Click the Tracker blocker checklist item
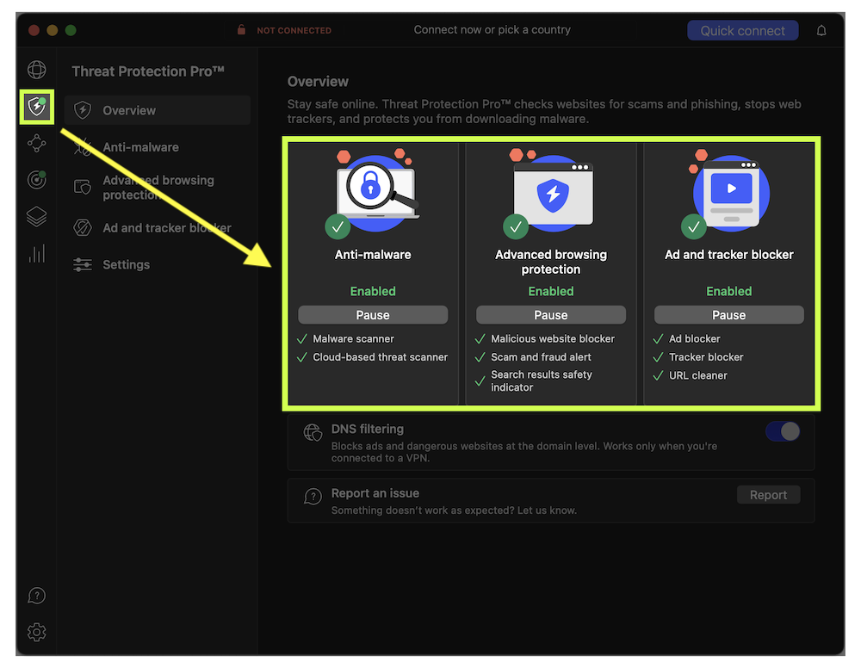Viewport: 861px width, 668px height. point(698,357)
